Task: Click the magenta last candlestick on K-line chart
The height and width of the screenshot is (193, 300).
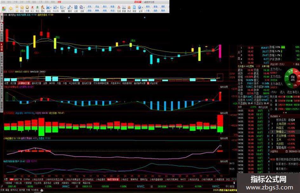Action: [220, 51]
